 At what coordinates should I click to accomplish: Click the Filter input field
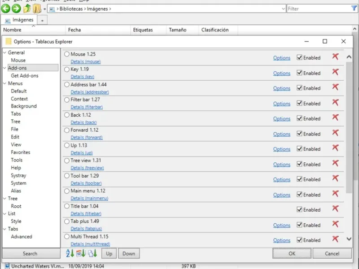click(x=319, y=9)
